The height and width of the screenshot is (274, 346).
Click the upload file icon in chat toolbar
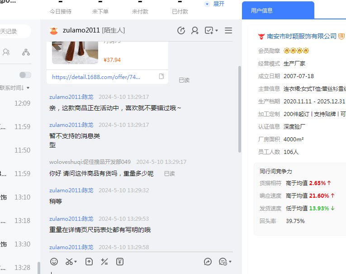[89, 261]
